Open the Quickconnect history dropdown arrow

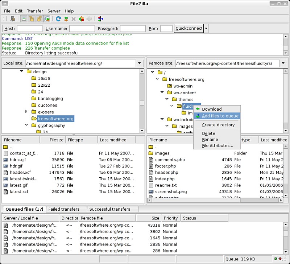(x=206, y=29)
